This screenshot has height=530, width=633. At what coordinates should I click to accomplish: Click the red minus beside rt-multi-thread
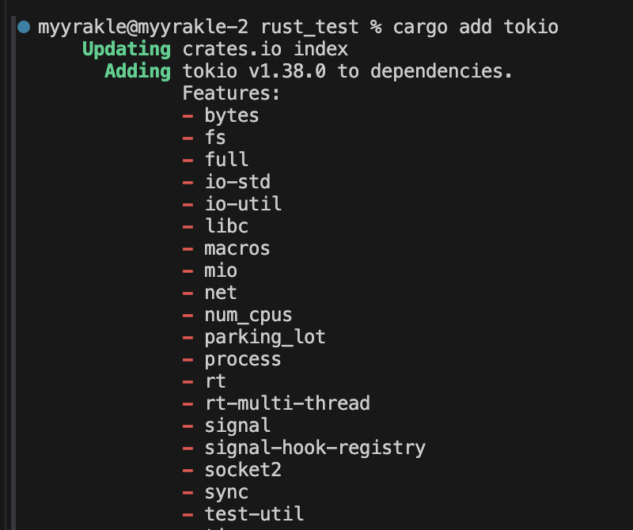pyautogui.click(x=188, y=403)
